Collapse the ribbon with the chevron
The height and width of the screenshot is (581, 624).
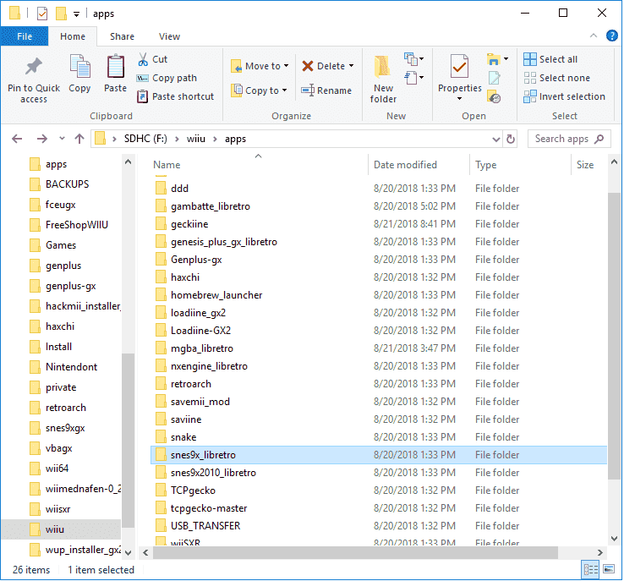click(594, 36)
